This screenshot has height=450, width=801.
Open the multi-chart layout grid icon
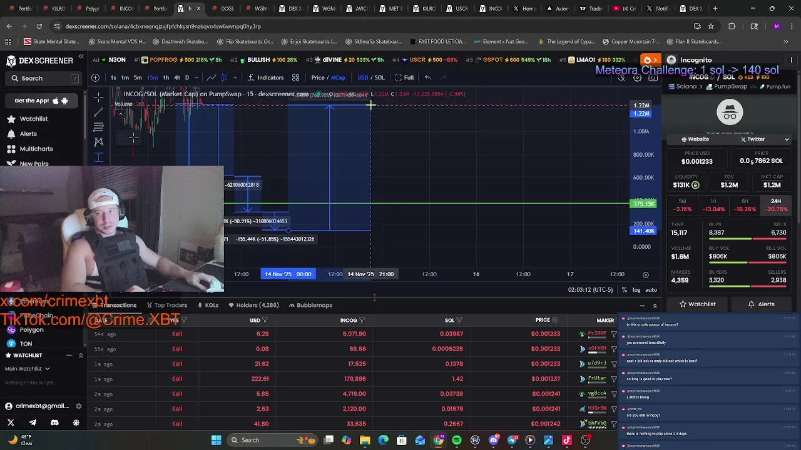point(295,77)
